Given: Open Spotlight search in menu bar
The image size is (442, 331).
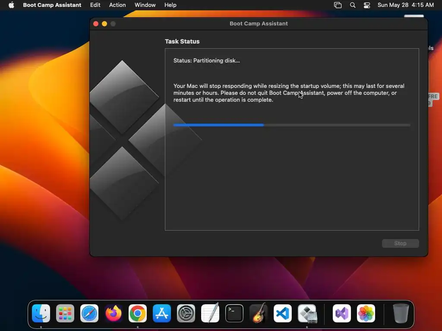Looking at the screenshot, I should (352, 5).
